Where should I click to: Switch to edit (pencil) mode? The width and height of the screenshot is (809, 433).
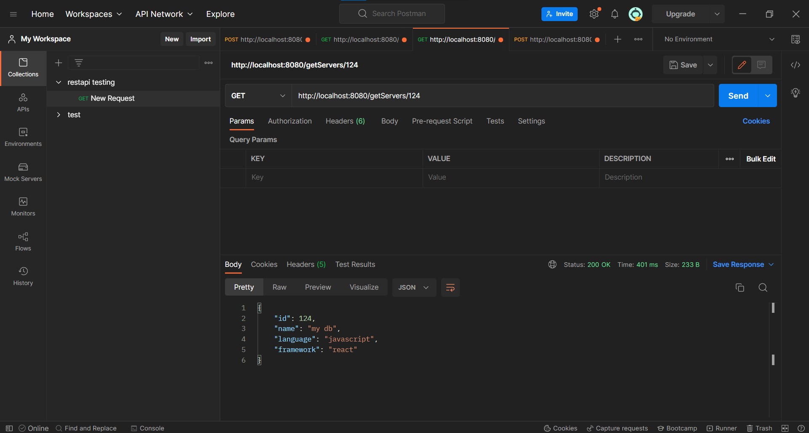[742, 65]
